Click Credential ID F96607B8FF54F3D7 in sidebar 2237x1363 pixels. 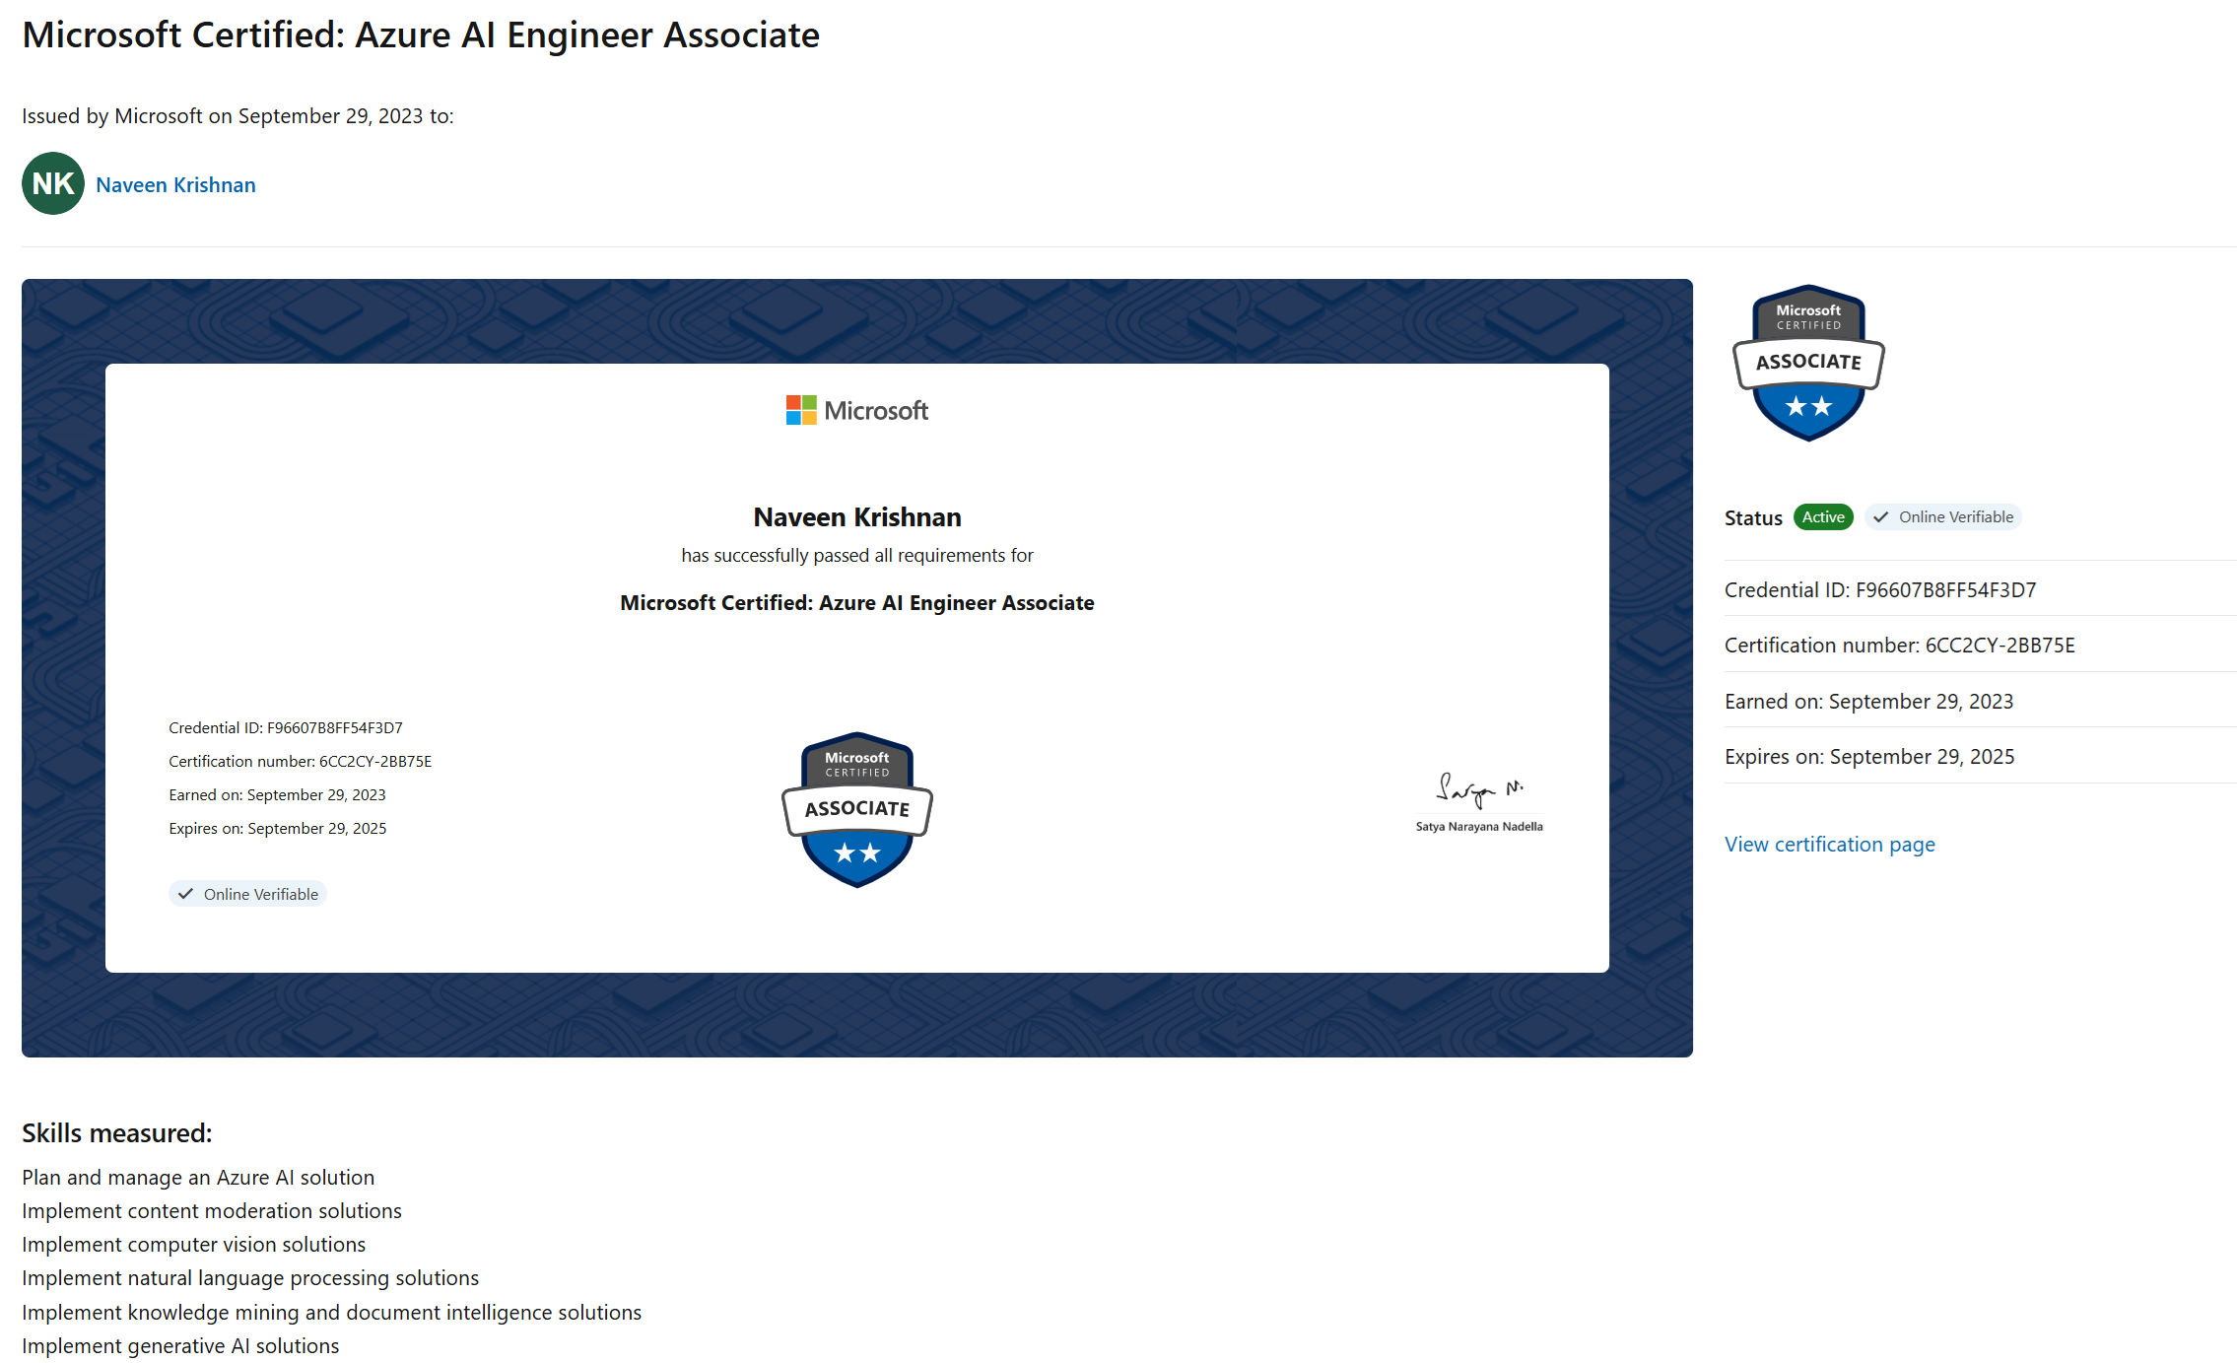coord(1880,590)
